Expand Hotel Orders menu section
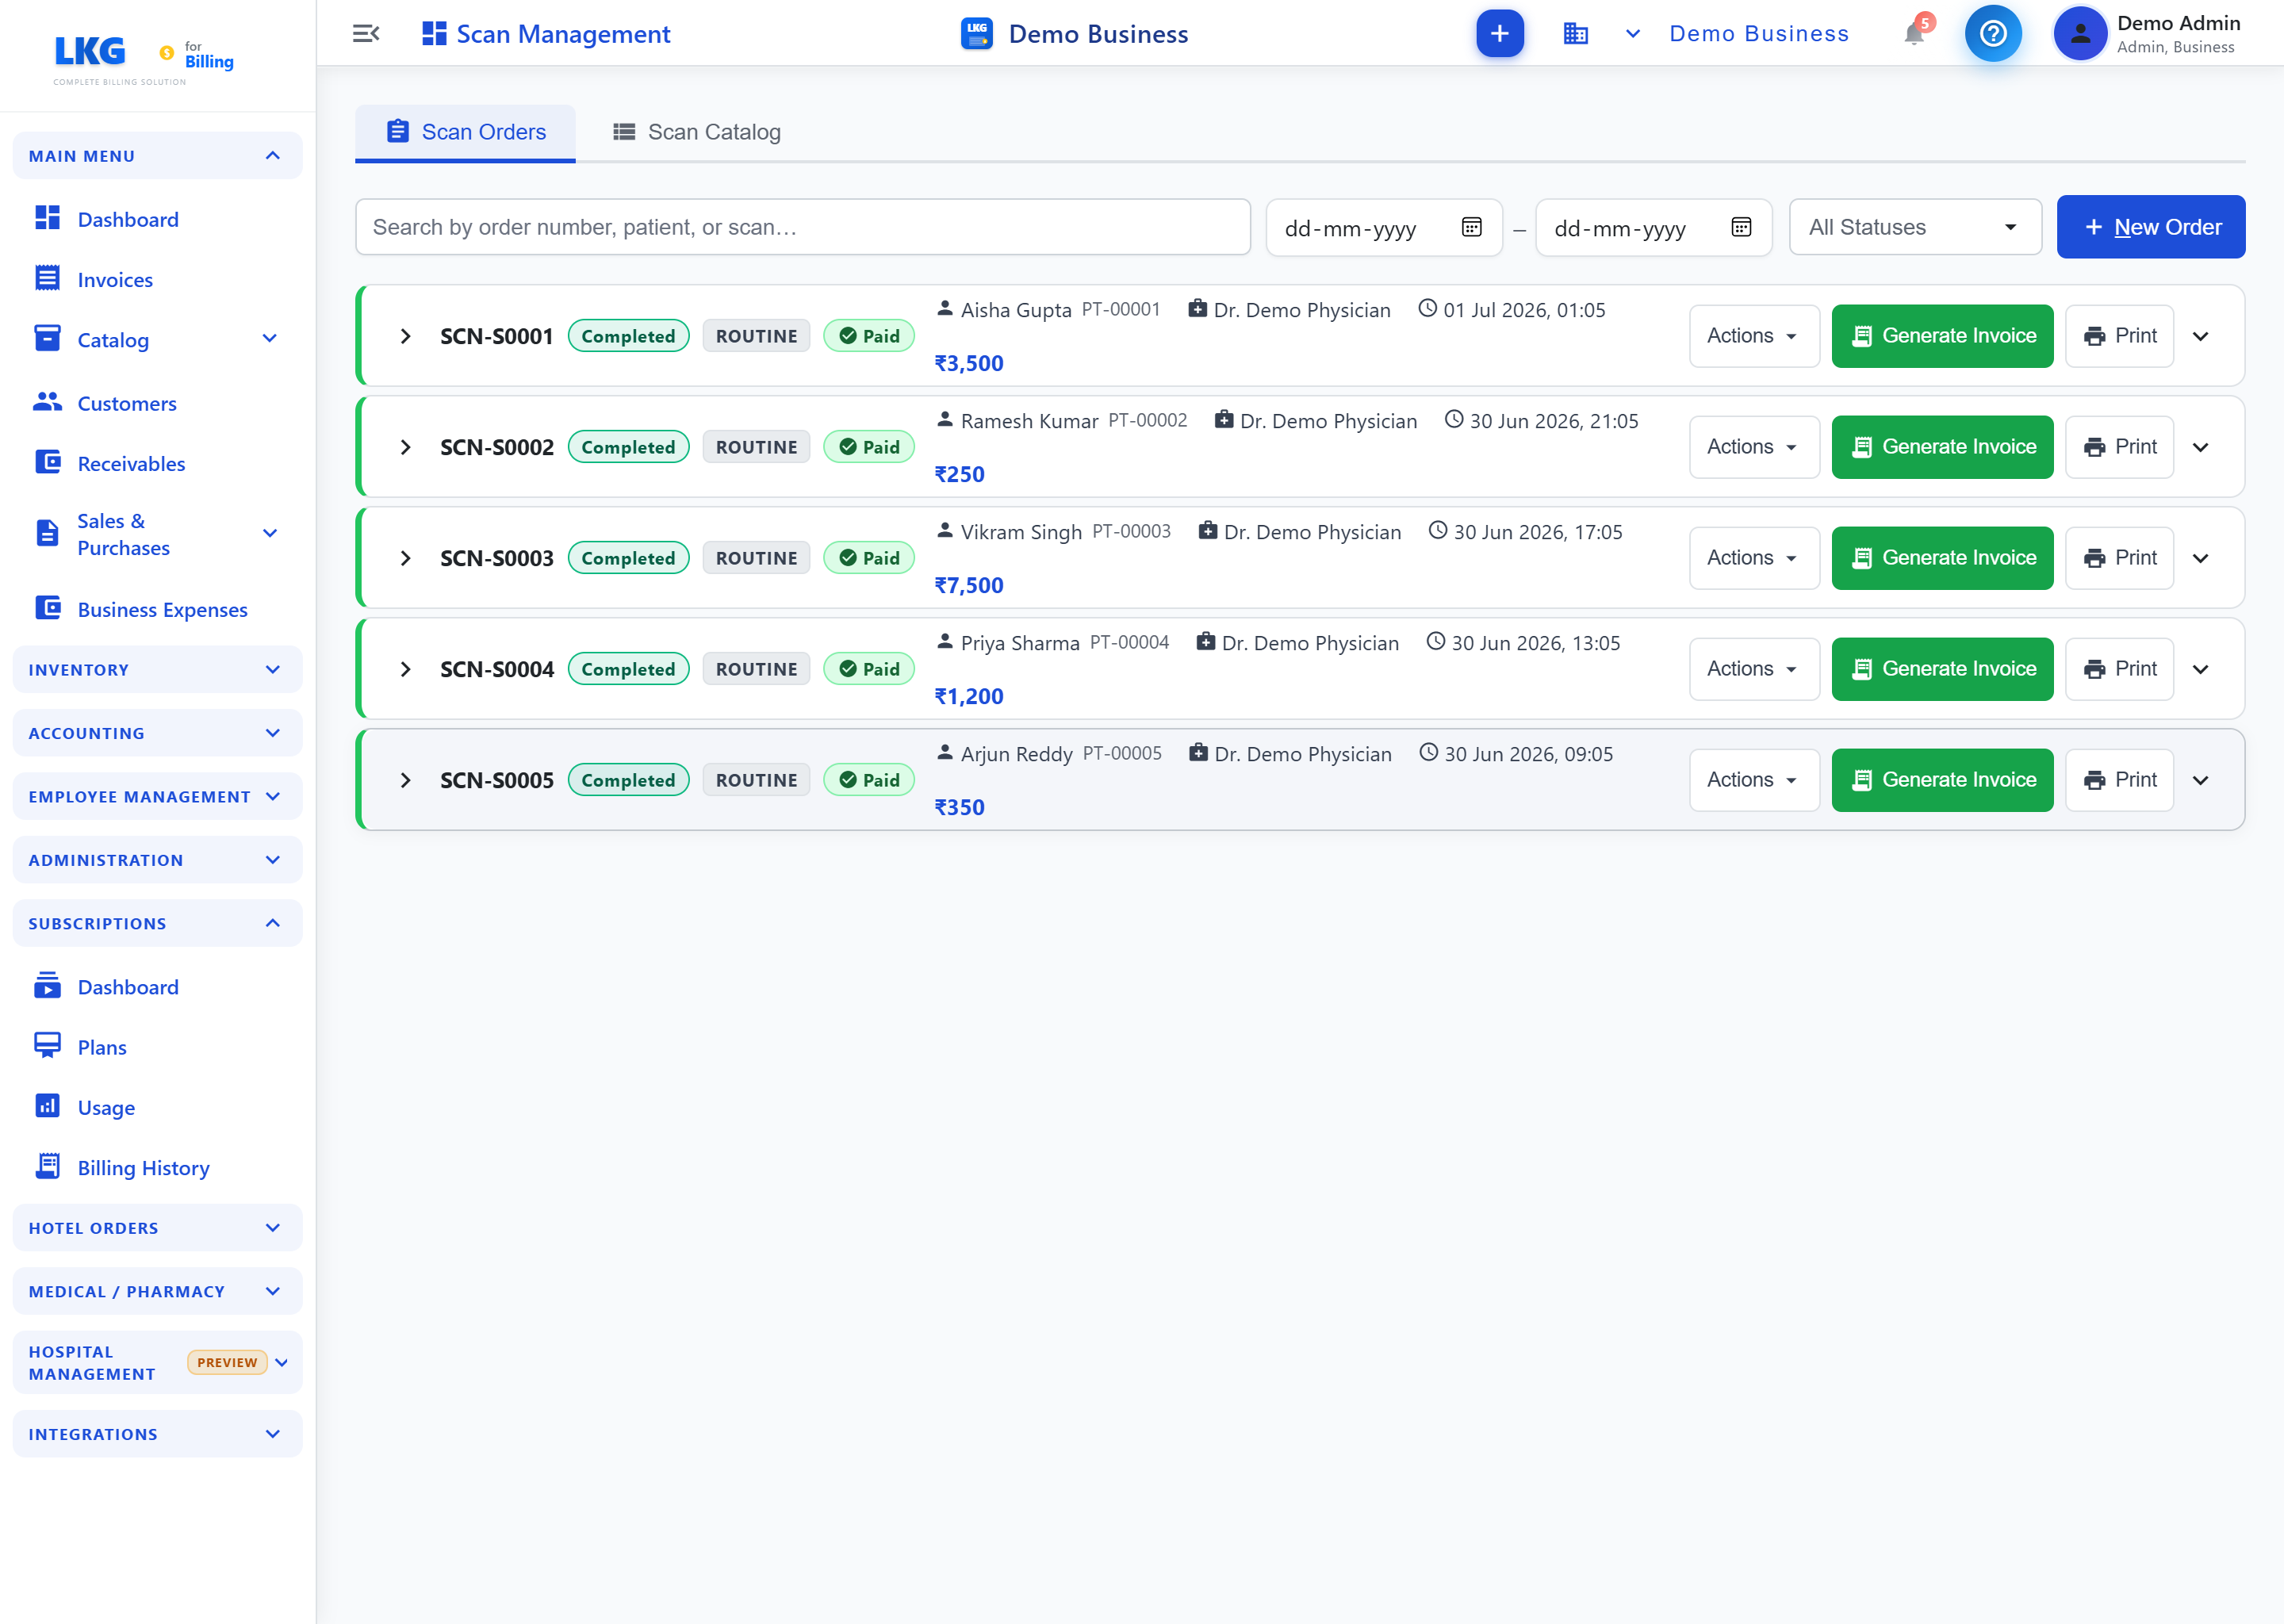Viewport: 2284px width, 1624px height. coord(157,1227)
